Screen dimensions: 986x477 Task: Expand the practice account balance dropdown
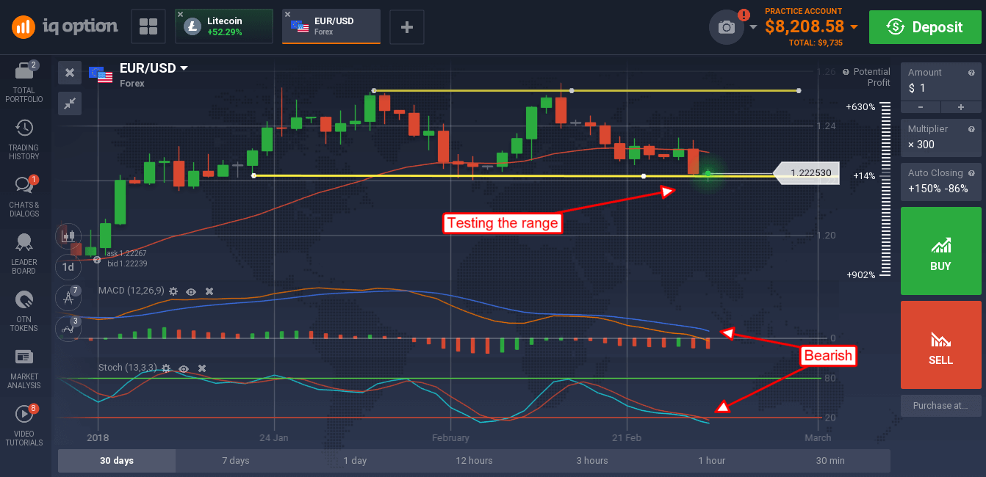click(x=854, y=28)
